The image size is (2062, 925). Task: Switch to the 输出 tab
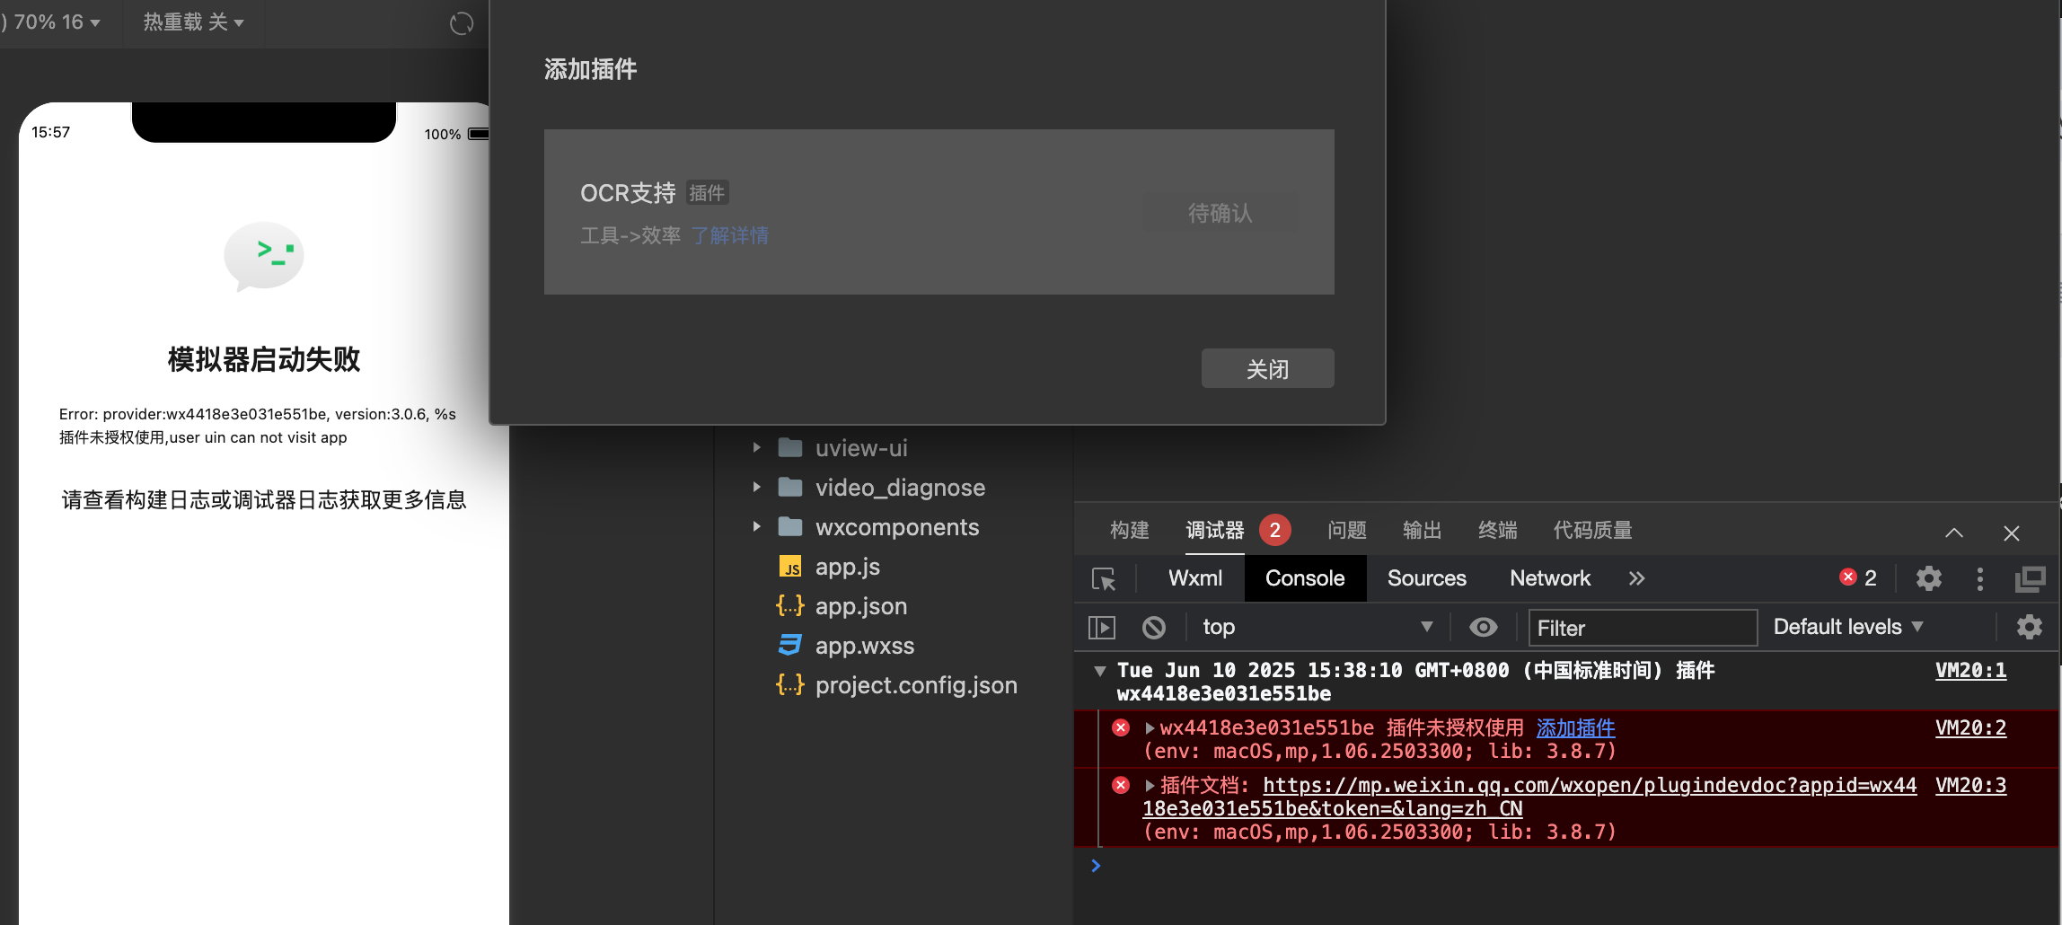pos(1423,530)
